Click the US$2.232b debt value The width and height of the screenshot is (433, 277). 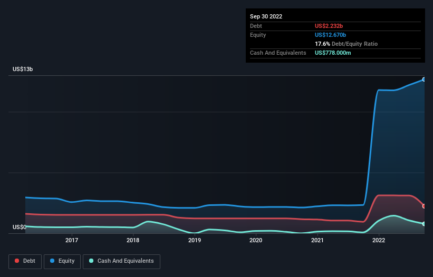tap(329, 26)
